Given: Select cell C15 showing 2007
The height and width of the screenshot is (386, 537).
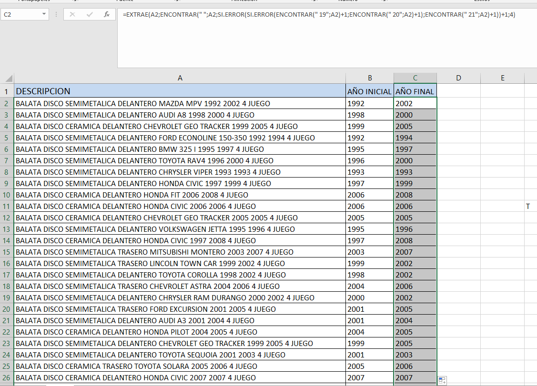Looking at the screenshot, I should [415, 252].
